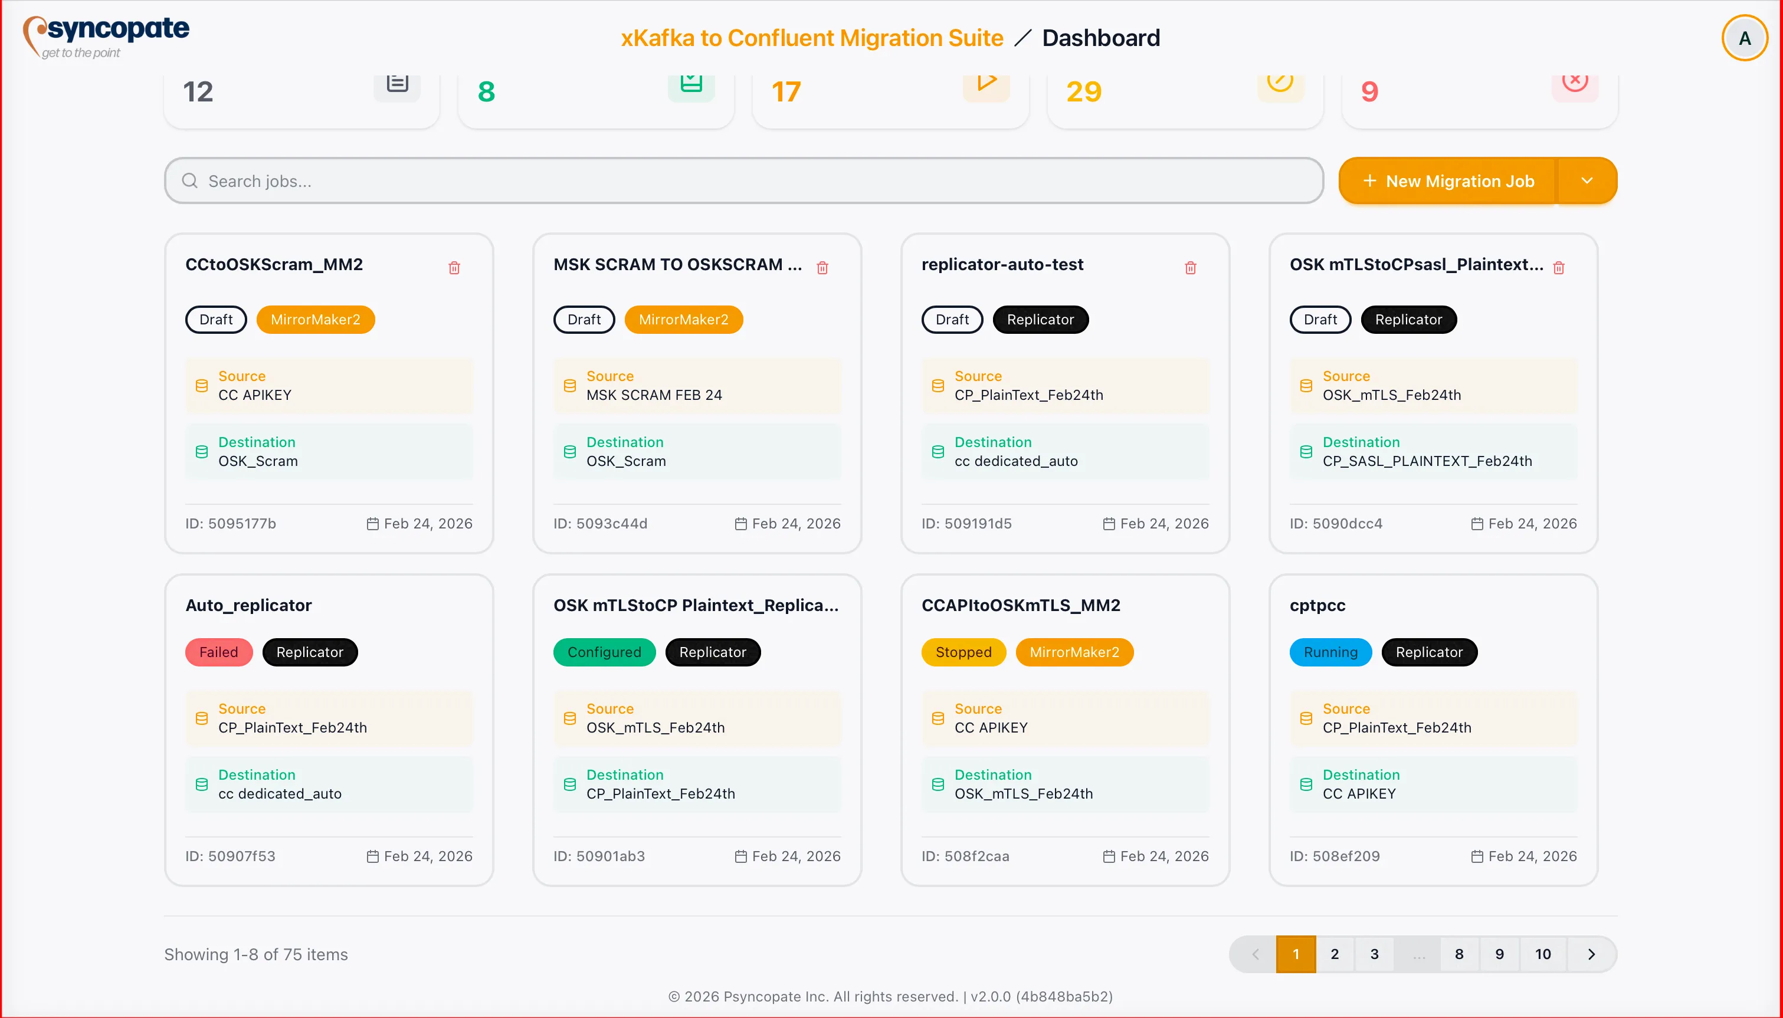
Task: Click the stopped jobs clock icon
Action: [1280, 84]
